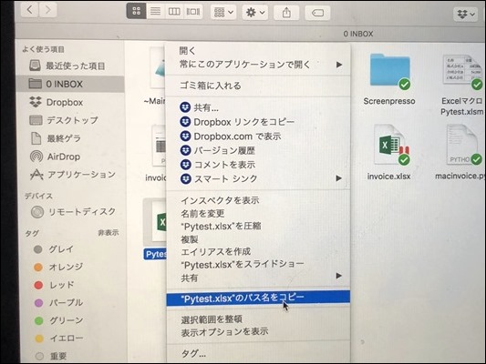The height and width of the screenshot is (364, 486).
Task: Select the green グリーン tag
Action: pyautogui.click(x=59, y=320)
